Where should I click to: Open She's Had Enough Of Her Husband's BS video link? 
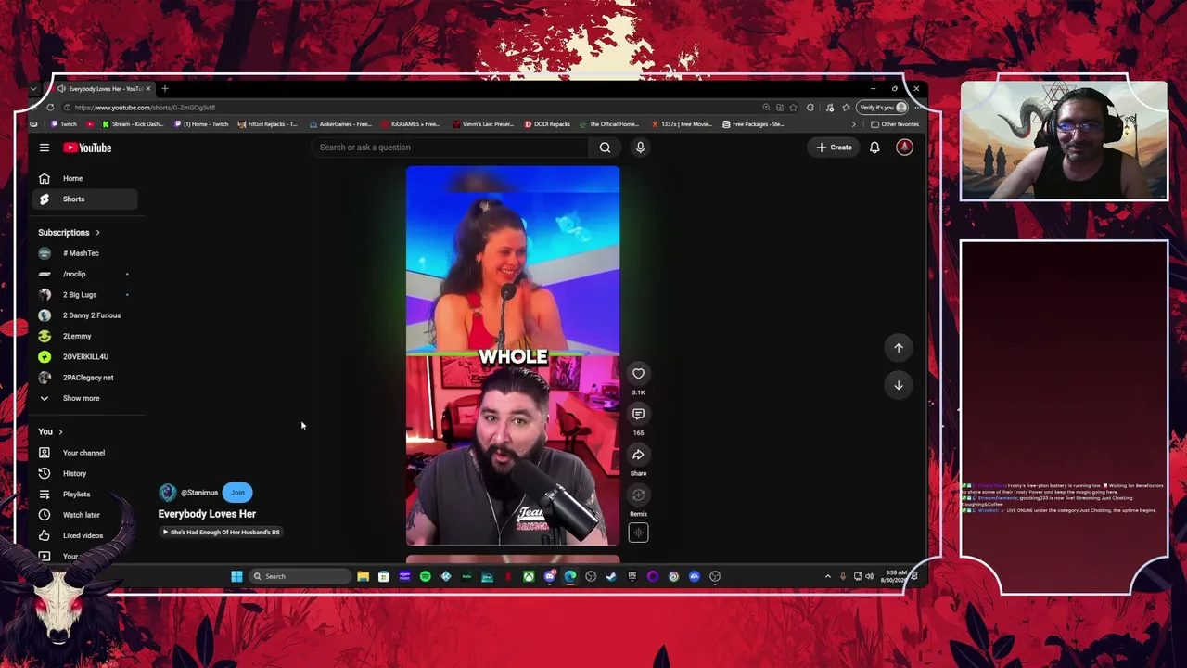(x=221, y=533)
